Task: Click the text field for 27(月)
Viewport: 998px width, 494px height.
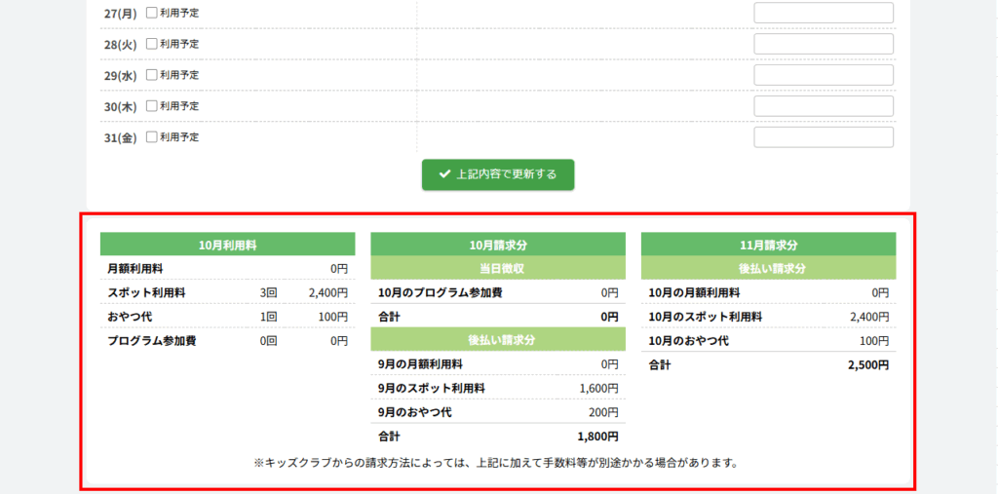Action: [x=823, y=13]
